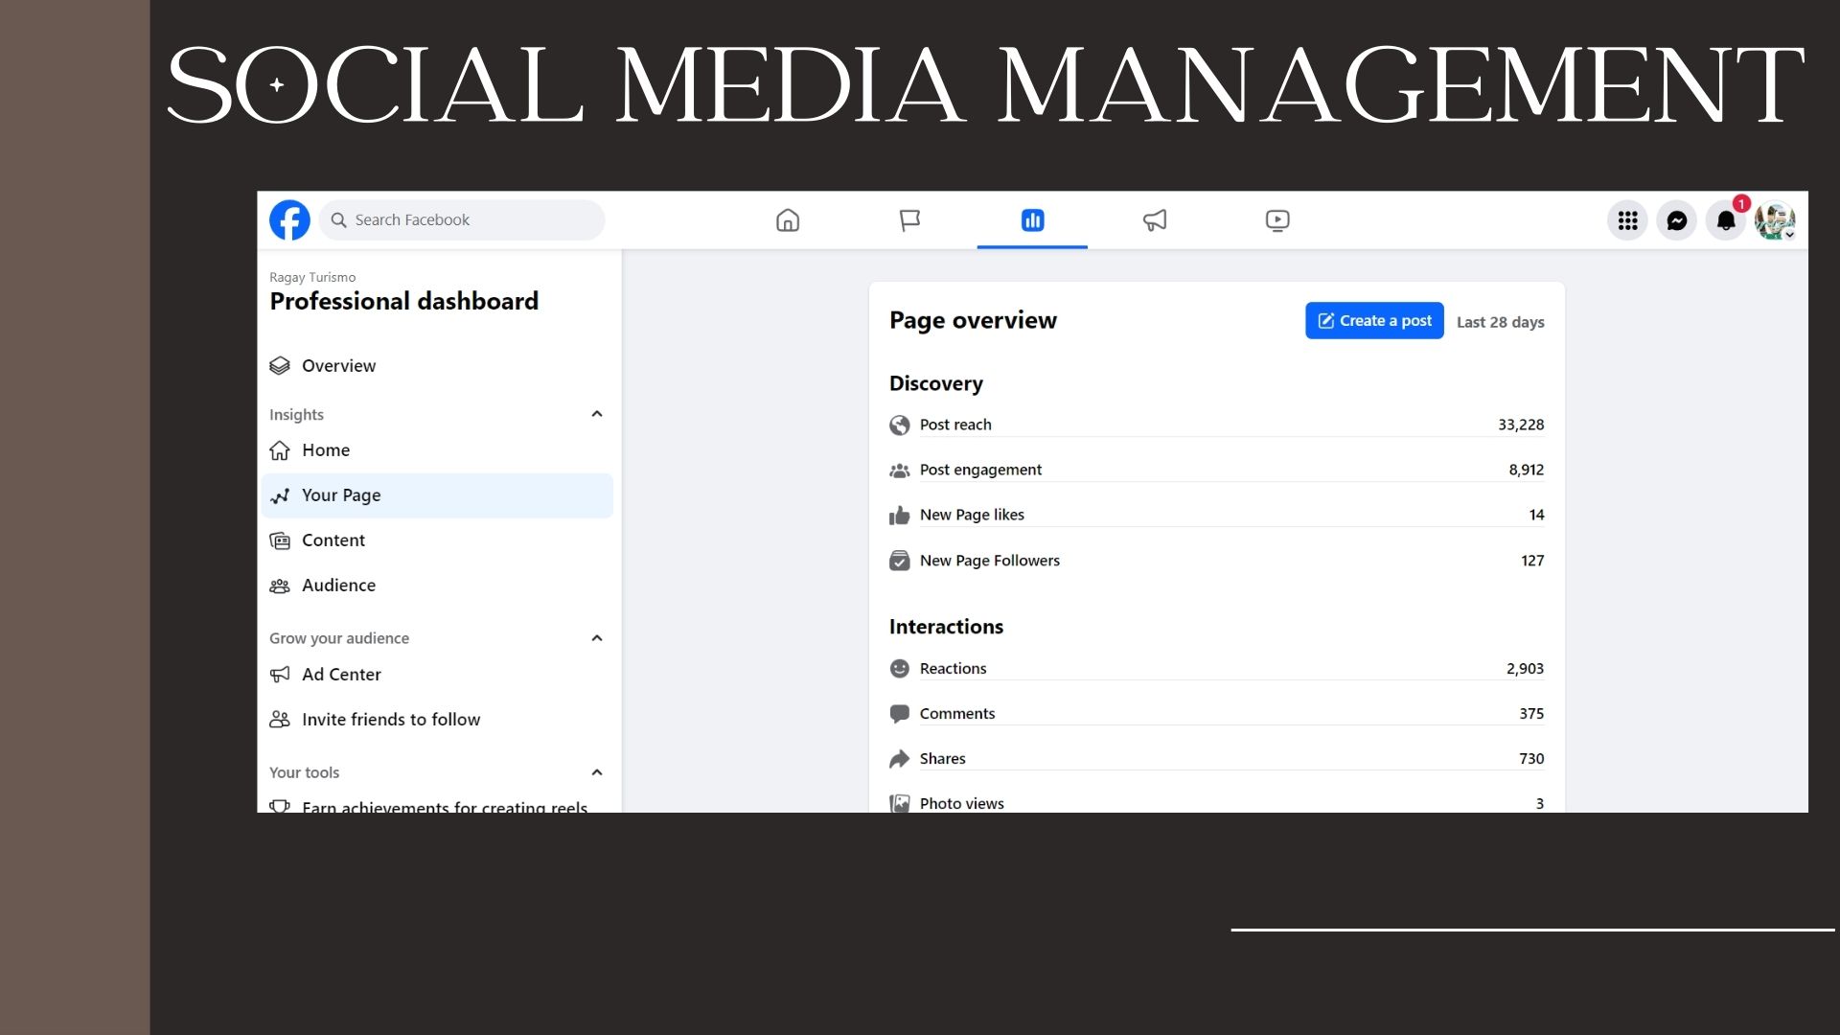Collapse the Insights section chevron
The image size is (1840, 1035).
tap(597, 414)
